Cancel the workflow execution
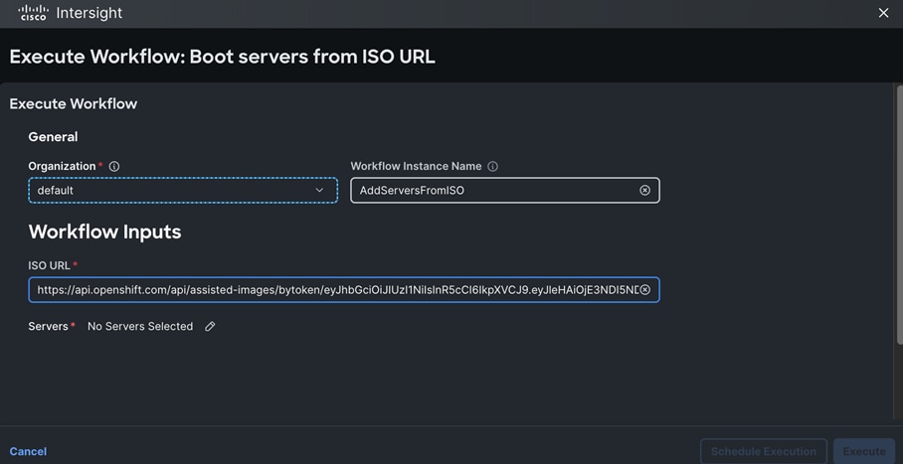The height and width of the screenshot is (464, 903). [x=28, y=451]
